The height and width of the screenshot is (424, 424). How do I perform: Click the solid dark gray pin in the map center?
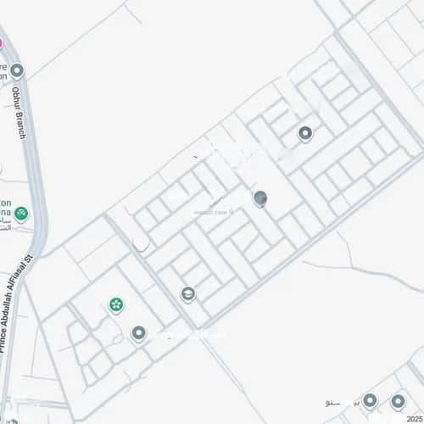pyautogui.click(x=260, y=198)
